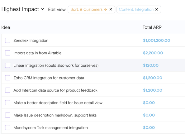185x134 pixels.
Task: Click the Total ARR column header
Action: tap(152, 27)
